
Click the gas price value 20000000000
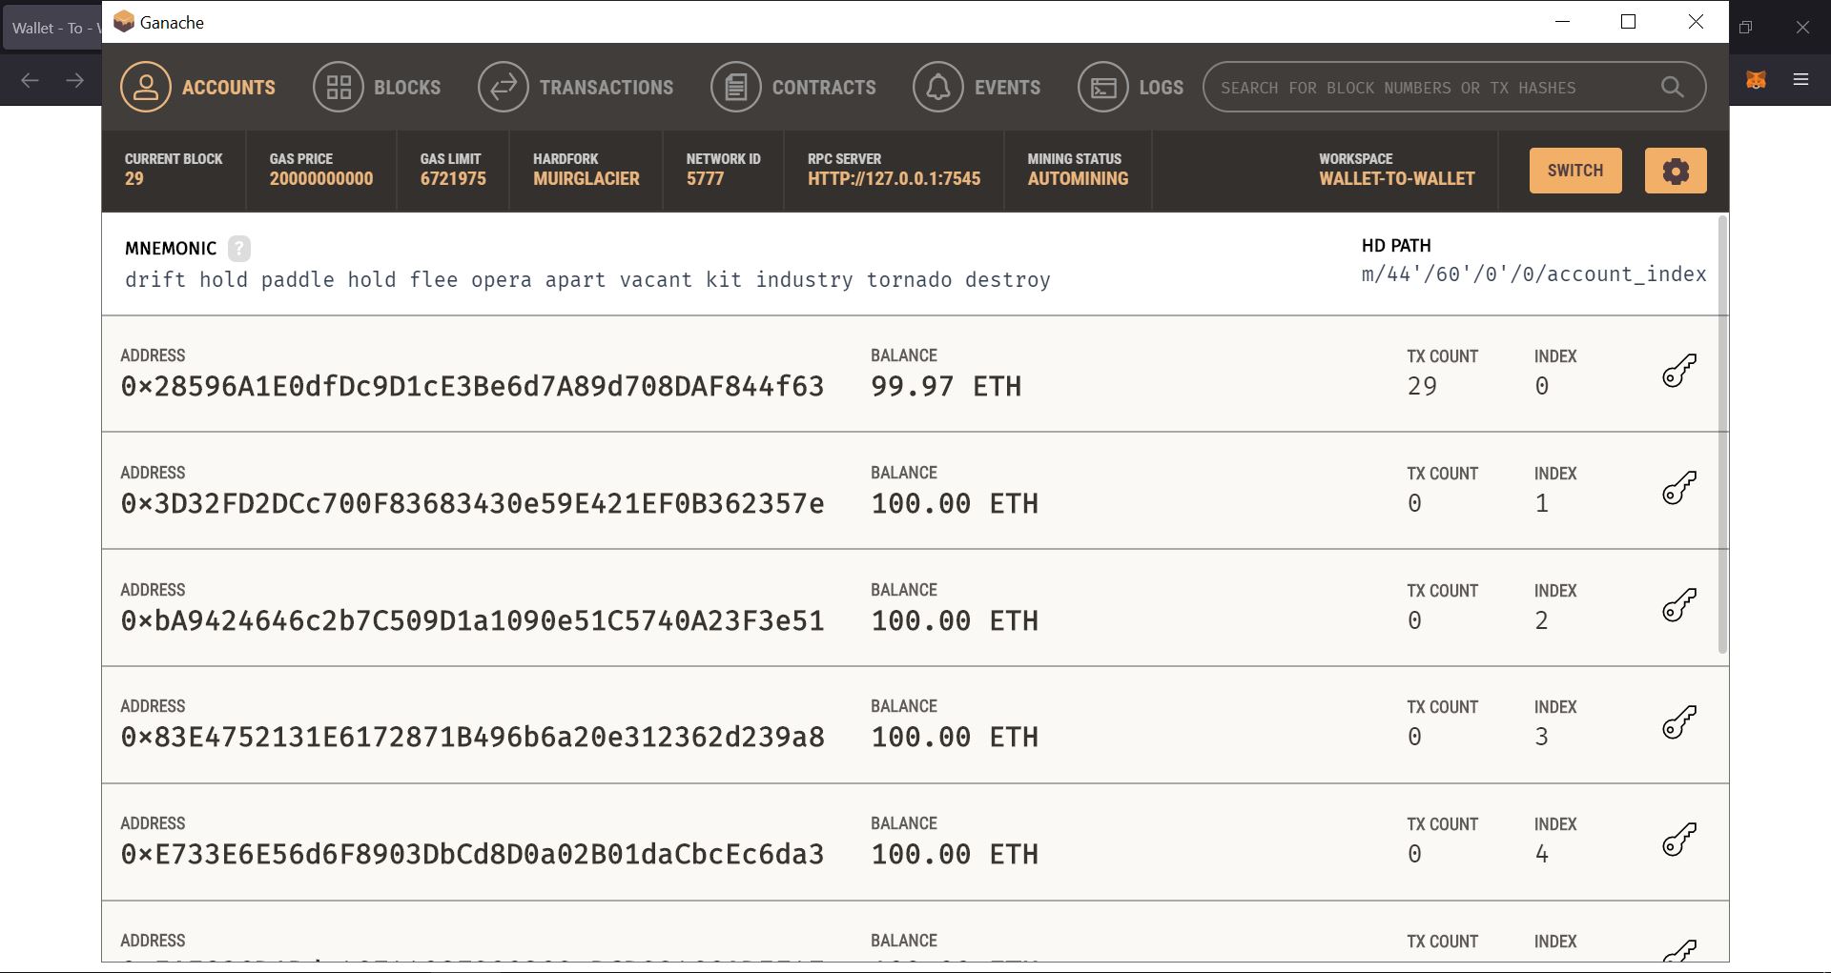pyautogui.click(x=321, y=178)
